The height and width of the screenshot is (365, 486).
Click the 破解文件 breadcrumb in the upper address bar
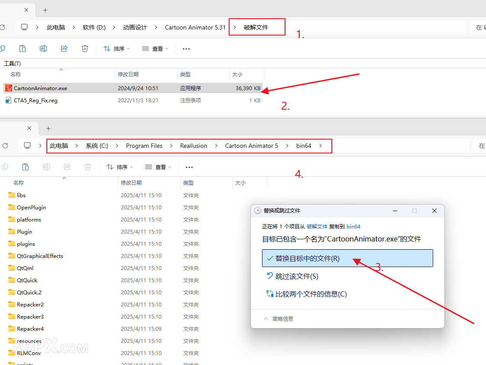(256, 27)
